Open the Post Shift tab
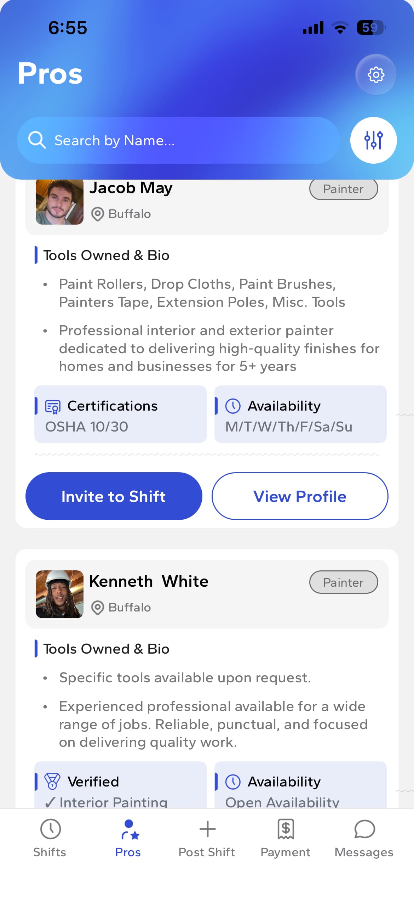 click(207, 838)
